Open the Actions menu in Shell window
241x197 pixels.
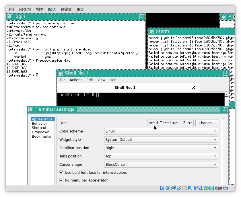coord(76,80)
